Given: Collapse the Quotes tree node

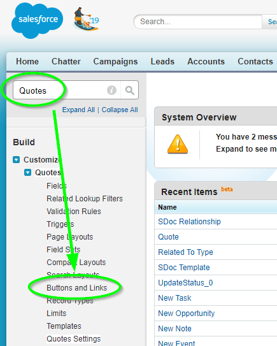Looking at the screenshot, I should click(27, 172).
